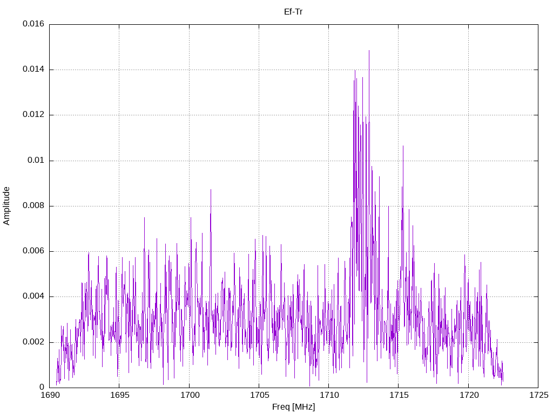Click the Amplitude y-axis label
Viewport: 553px width, 414px height.
[6, 206]
